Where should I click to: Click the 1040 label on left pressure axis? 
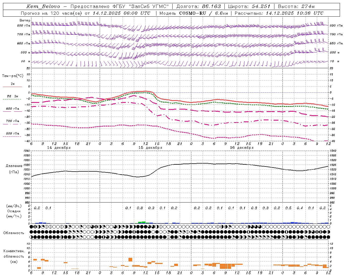click(26, 151)
